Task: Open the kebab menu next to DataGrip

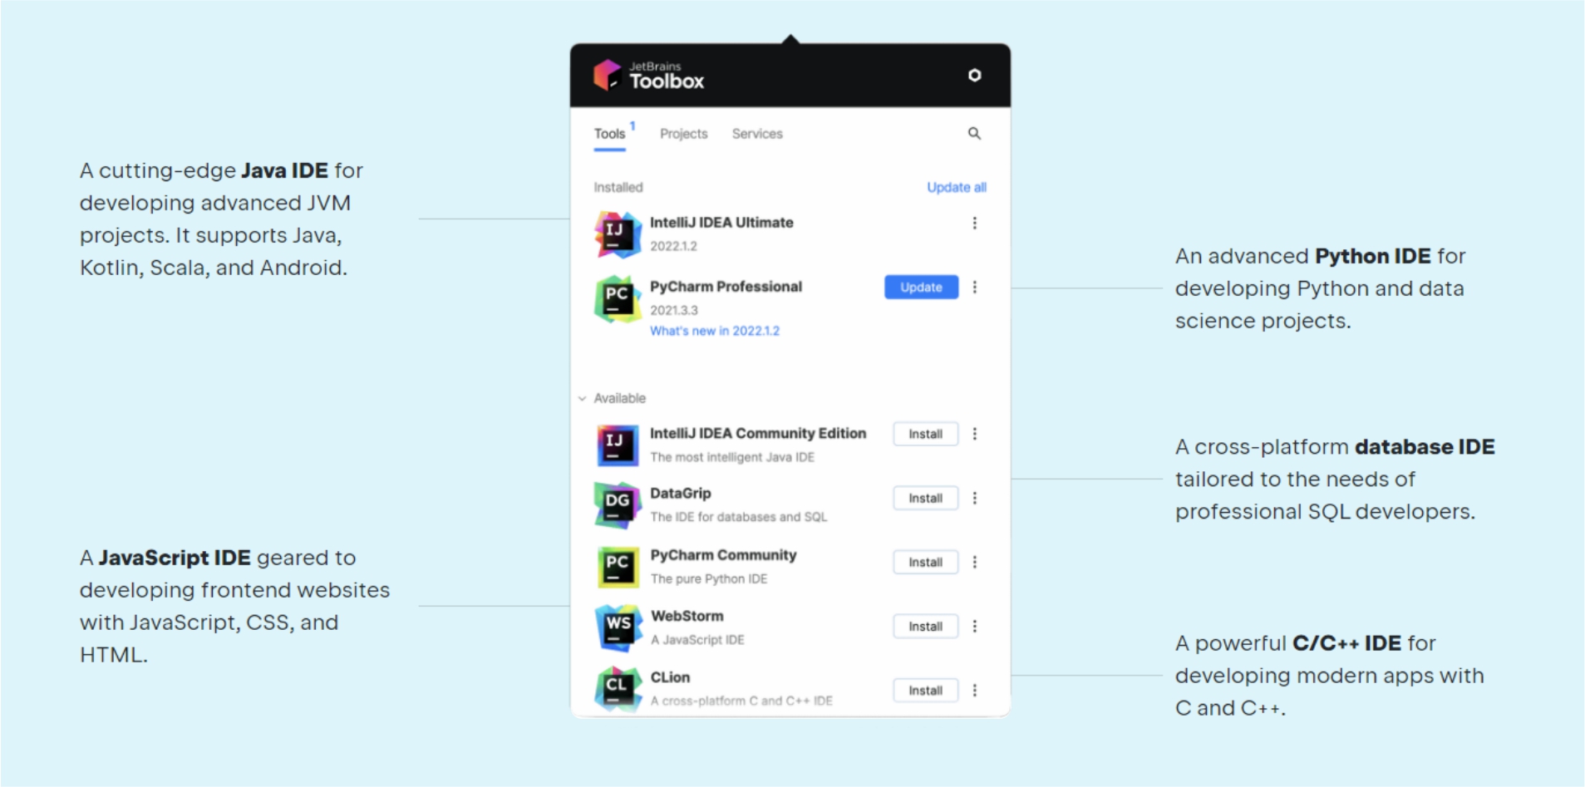Action: pos(974,498)
